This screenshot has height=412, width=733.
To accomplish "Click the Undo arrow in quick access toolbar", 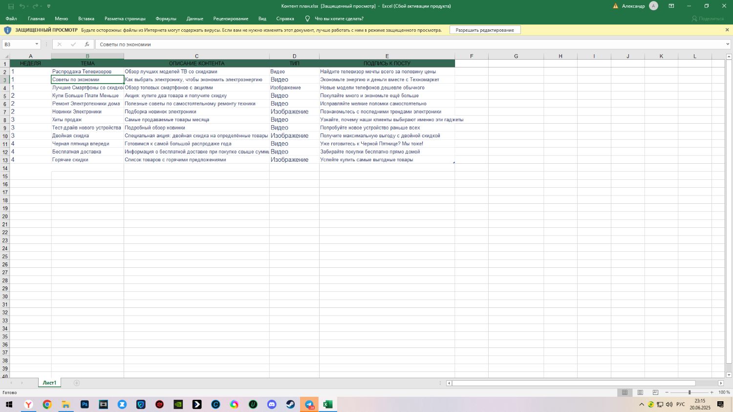I will (x=22, y=6).
